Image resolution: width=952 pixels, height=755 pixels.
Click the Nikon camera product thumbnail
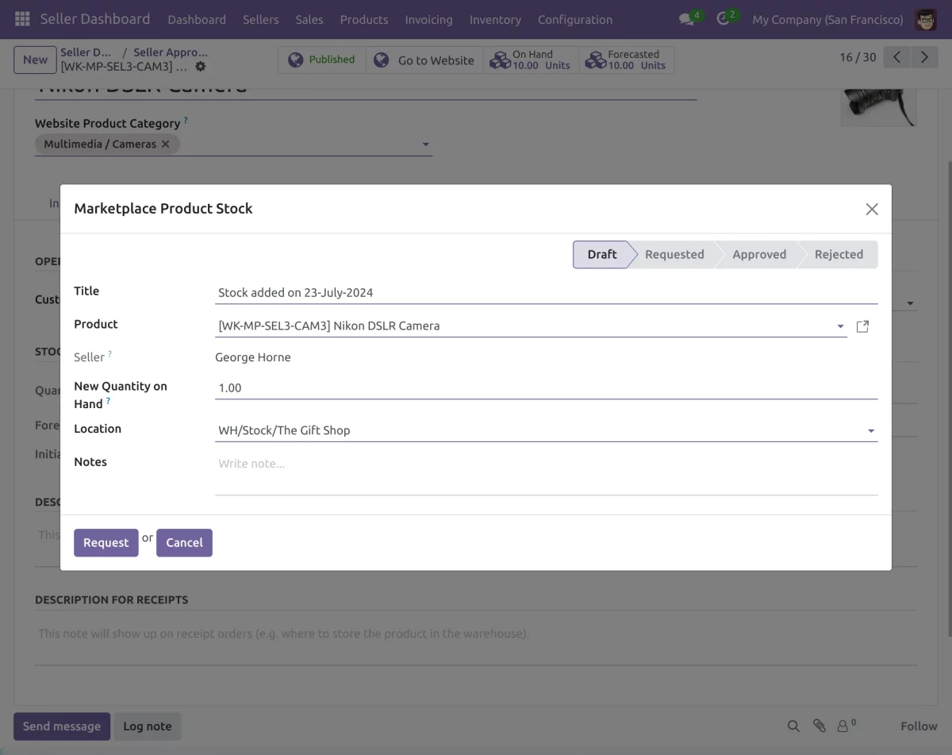pos(878,107)
